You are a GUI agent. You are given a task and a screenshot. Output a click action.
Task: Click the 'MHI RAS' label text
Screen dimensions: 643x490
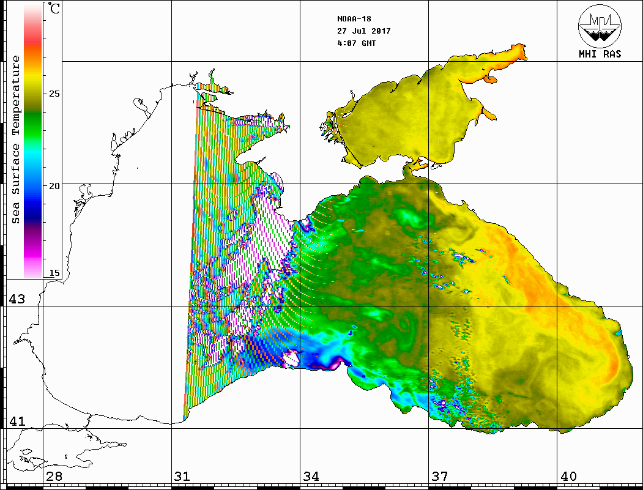click(600, 54)
